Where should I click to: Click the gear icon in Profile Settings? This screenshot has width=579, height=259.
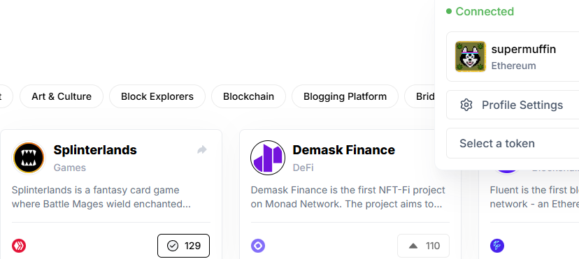coord(466,105)
